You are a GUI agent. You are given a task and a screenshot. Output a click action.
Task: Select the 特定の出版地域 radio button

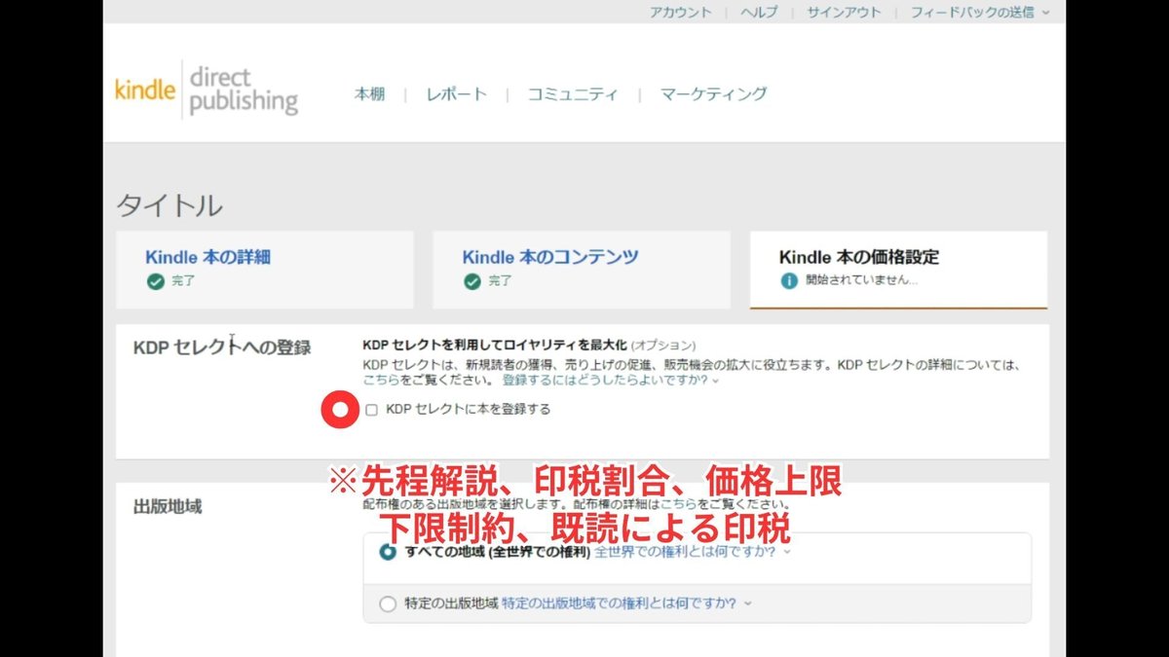388,603
